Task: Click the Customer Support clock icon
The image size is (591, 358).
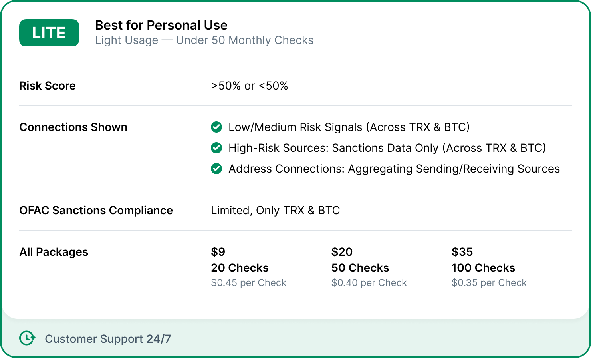Action: (27, 338)
